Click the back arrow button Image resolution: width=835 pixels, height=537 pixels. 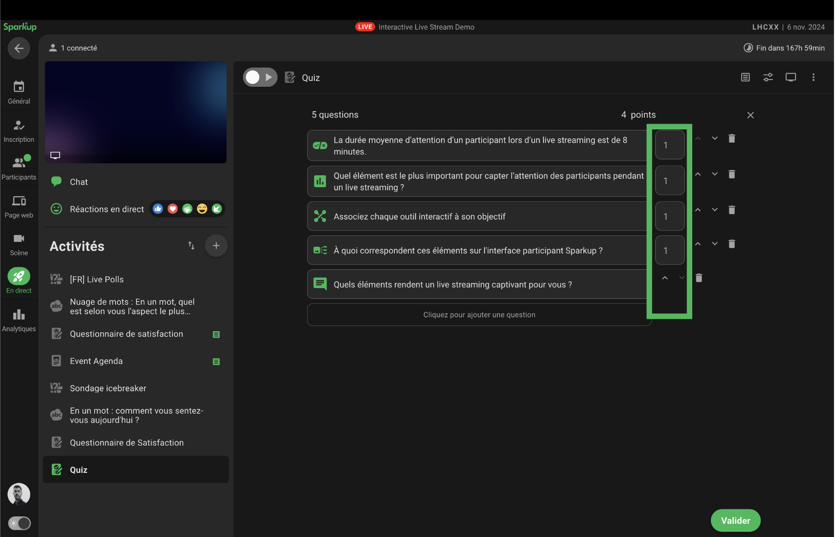point(19,48)
